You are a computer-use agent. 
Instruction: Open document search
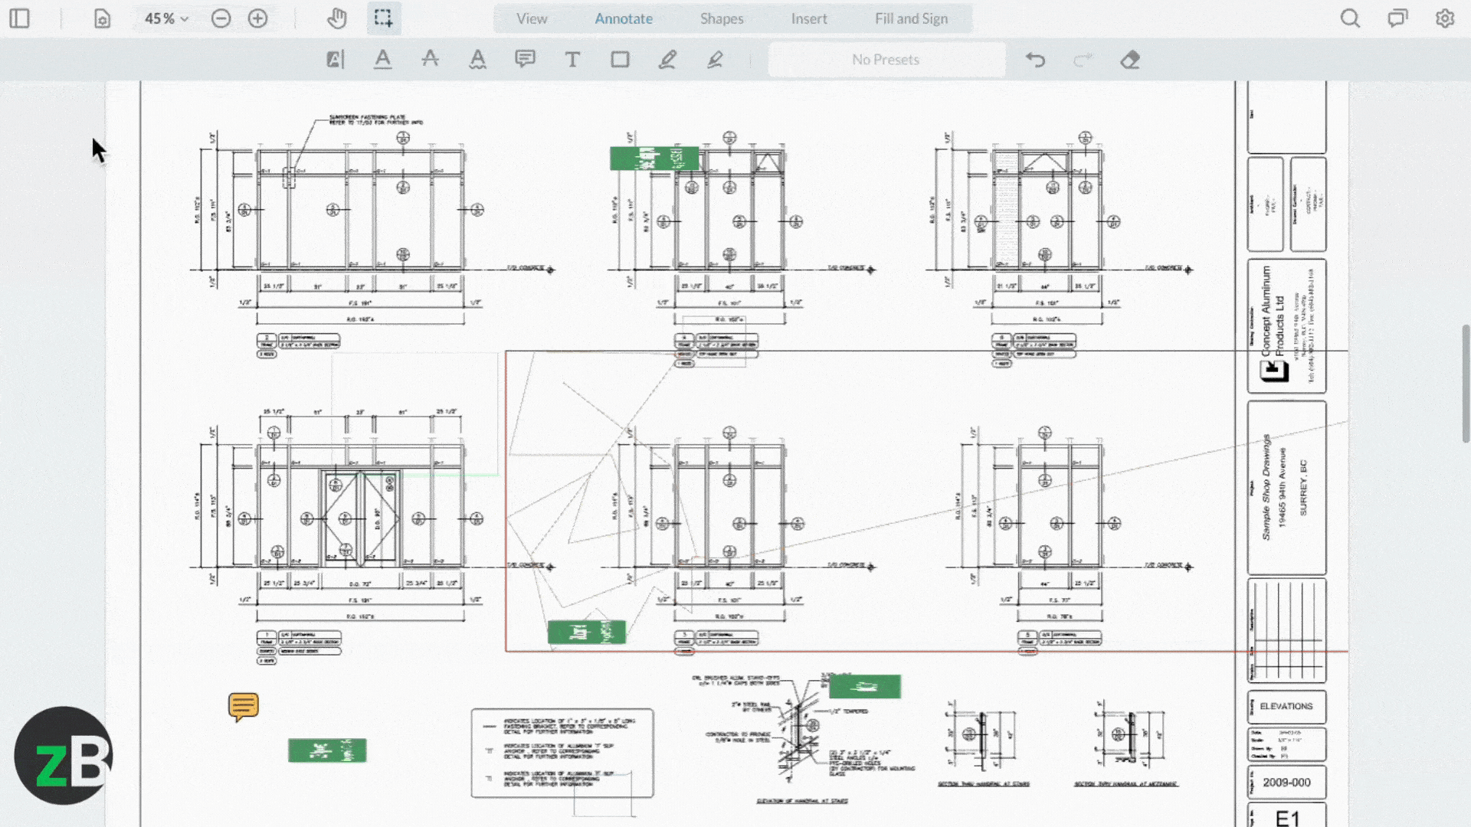coord(1350,18)
